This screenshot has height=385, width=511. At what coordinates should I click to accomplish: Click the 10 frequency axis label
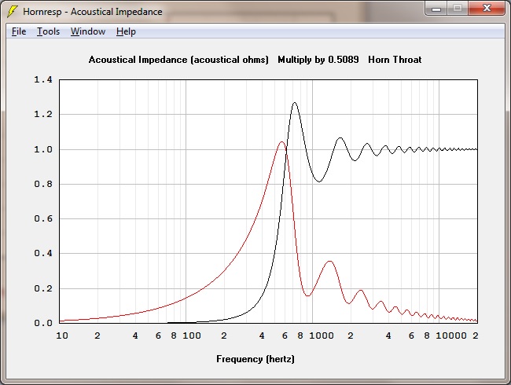click(62, 335)
